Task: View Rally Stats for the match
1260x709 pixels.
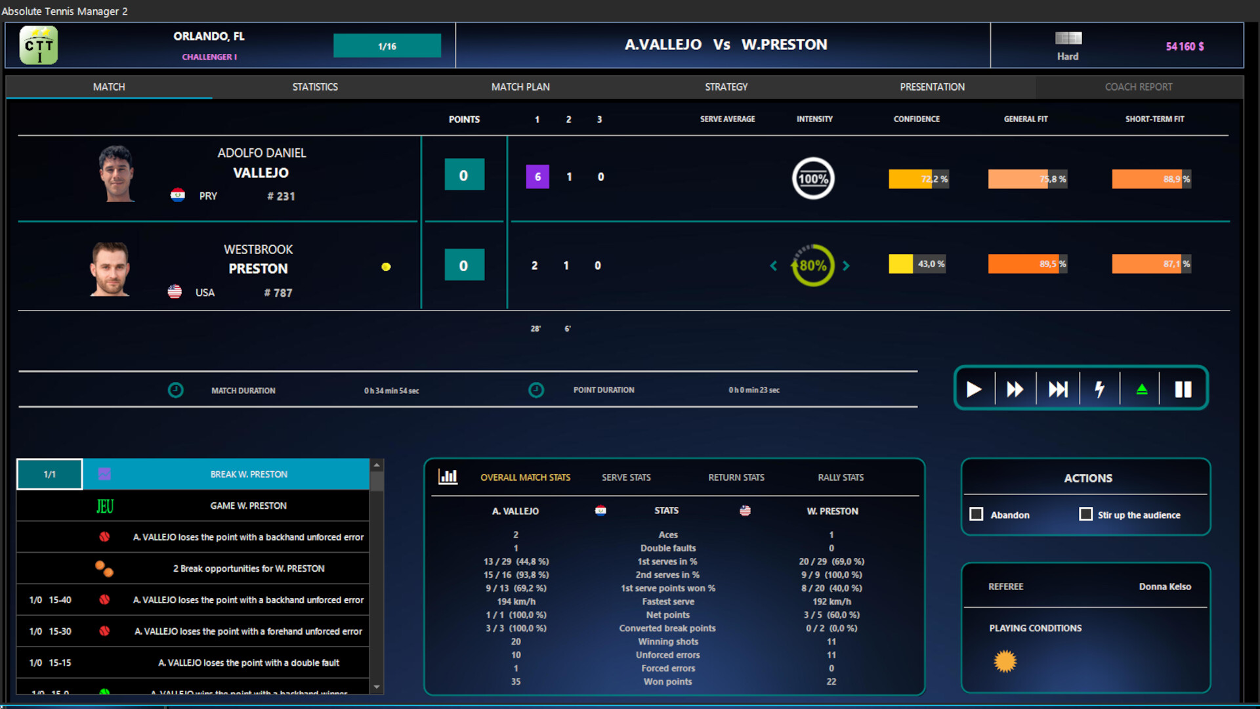Action: click(x=841, y=477)
